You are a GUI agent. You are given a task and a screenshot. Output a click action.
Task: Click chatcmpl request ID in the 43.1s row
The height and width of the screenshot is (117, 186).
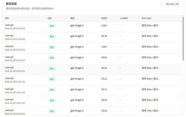coord(9,78)
